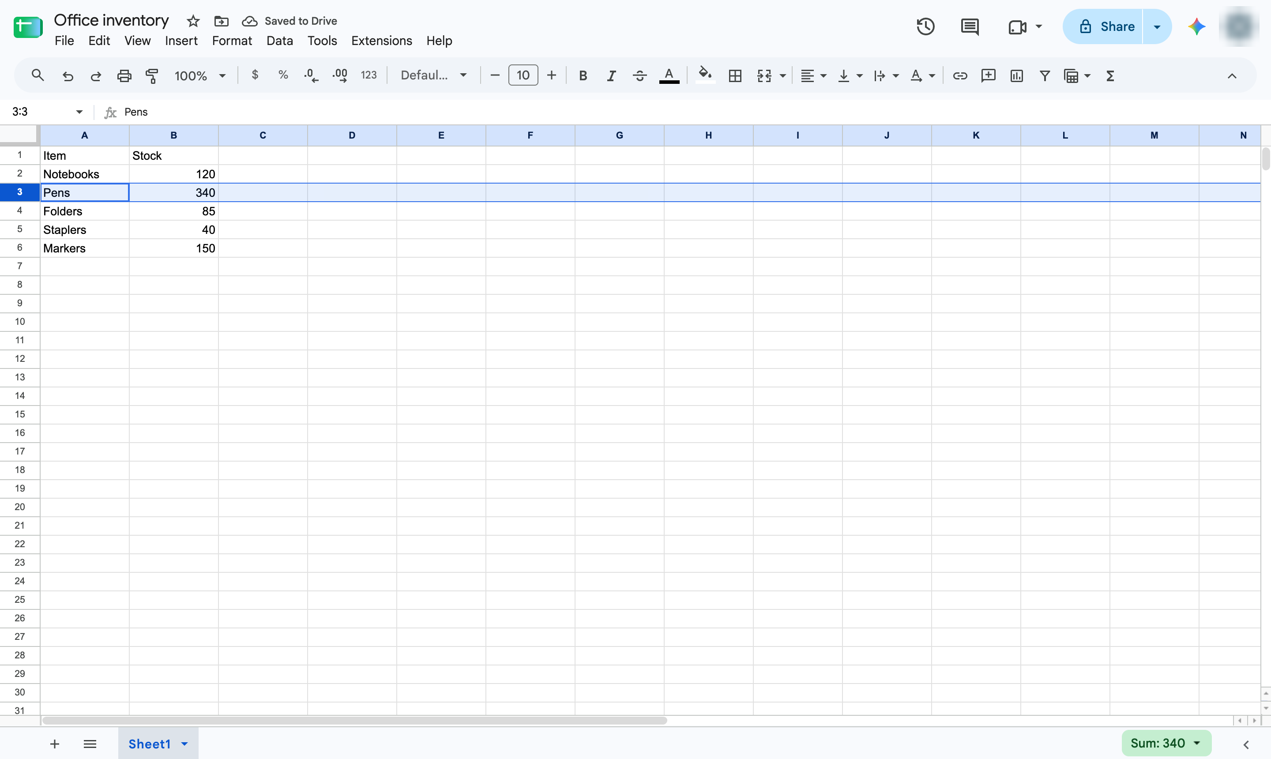1271x759 pixels.
Task: Click the borders grid icon
Action: [x=735, y=76]
